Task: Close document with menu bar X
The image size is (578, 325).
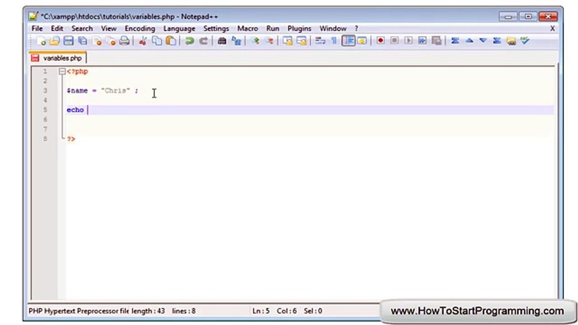Action: click(552, 28)
